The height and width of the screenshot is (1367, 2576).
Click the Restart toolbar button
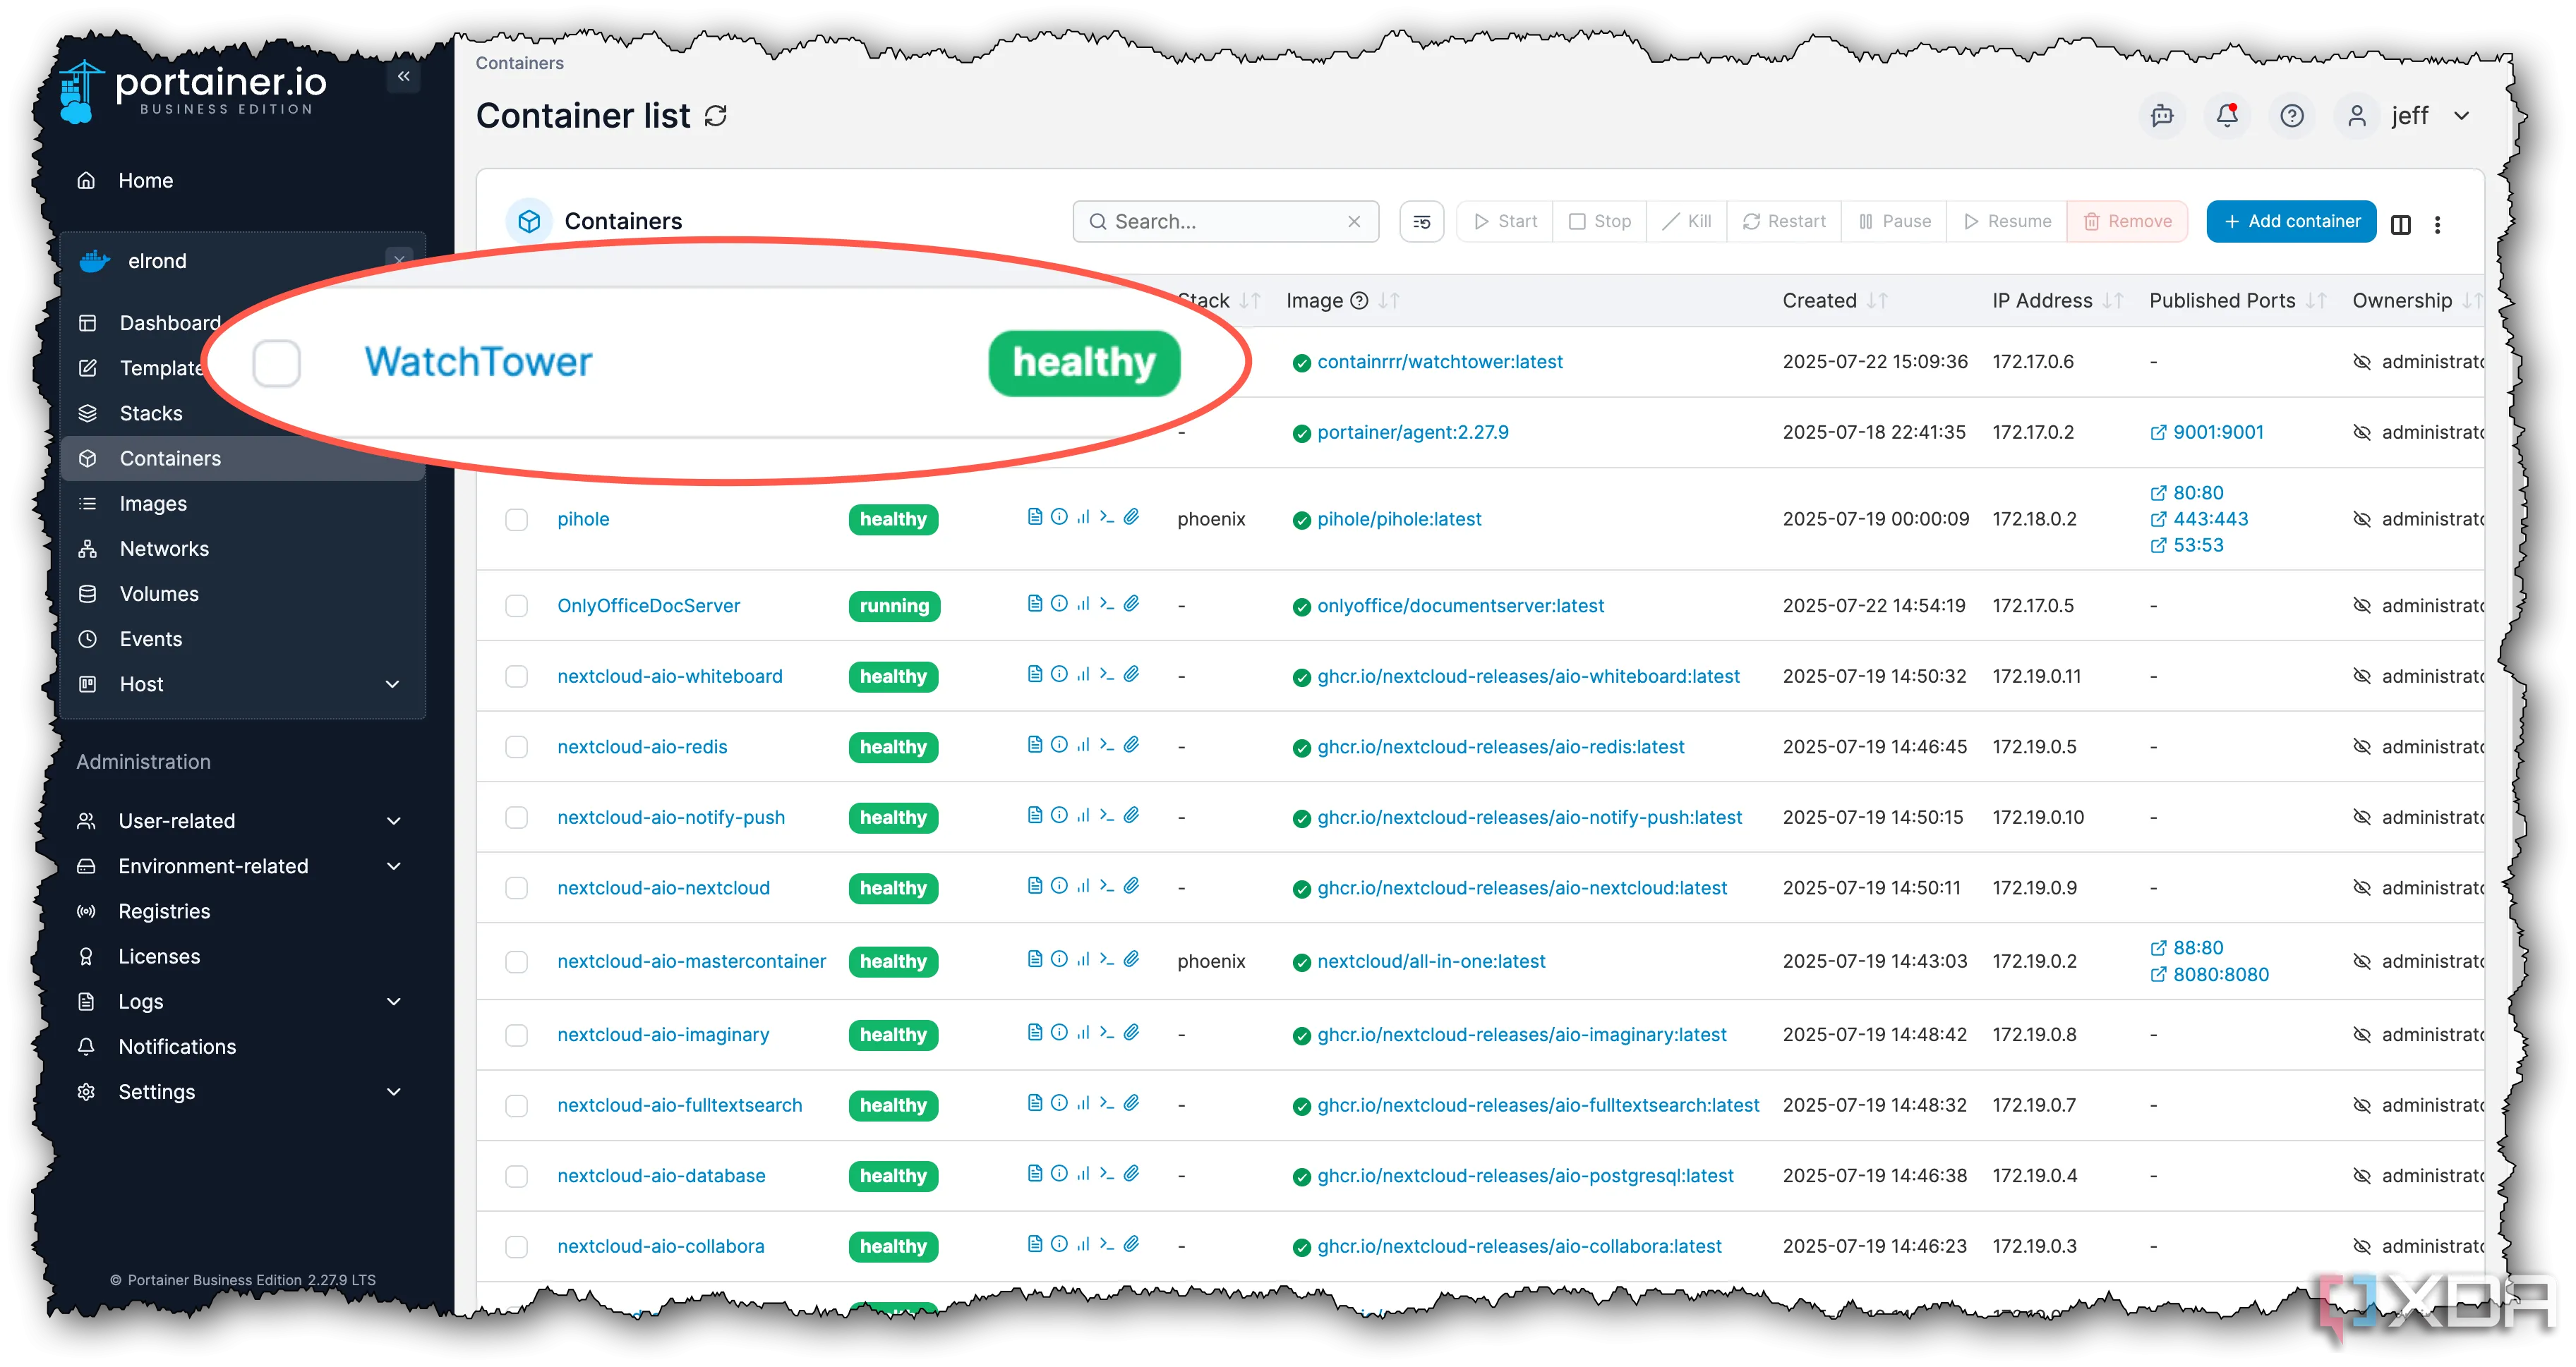[x=1784, y=221]
